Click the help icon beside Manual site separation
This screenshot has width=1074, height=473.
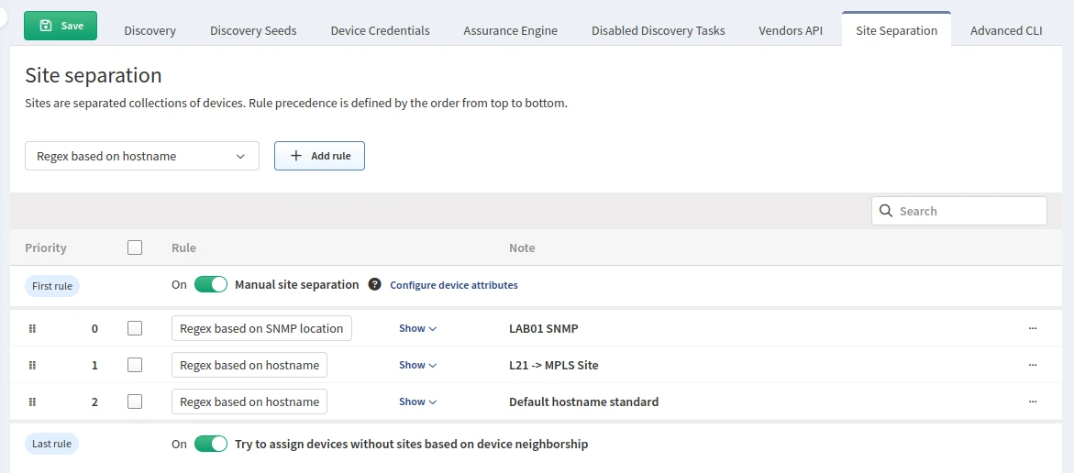pyautogui.click(x=374, y=285)
